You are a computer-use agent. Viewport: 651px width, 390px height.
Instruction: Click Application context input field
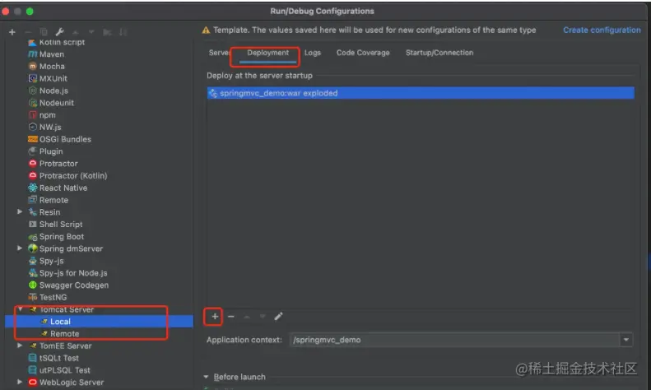454,340
